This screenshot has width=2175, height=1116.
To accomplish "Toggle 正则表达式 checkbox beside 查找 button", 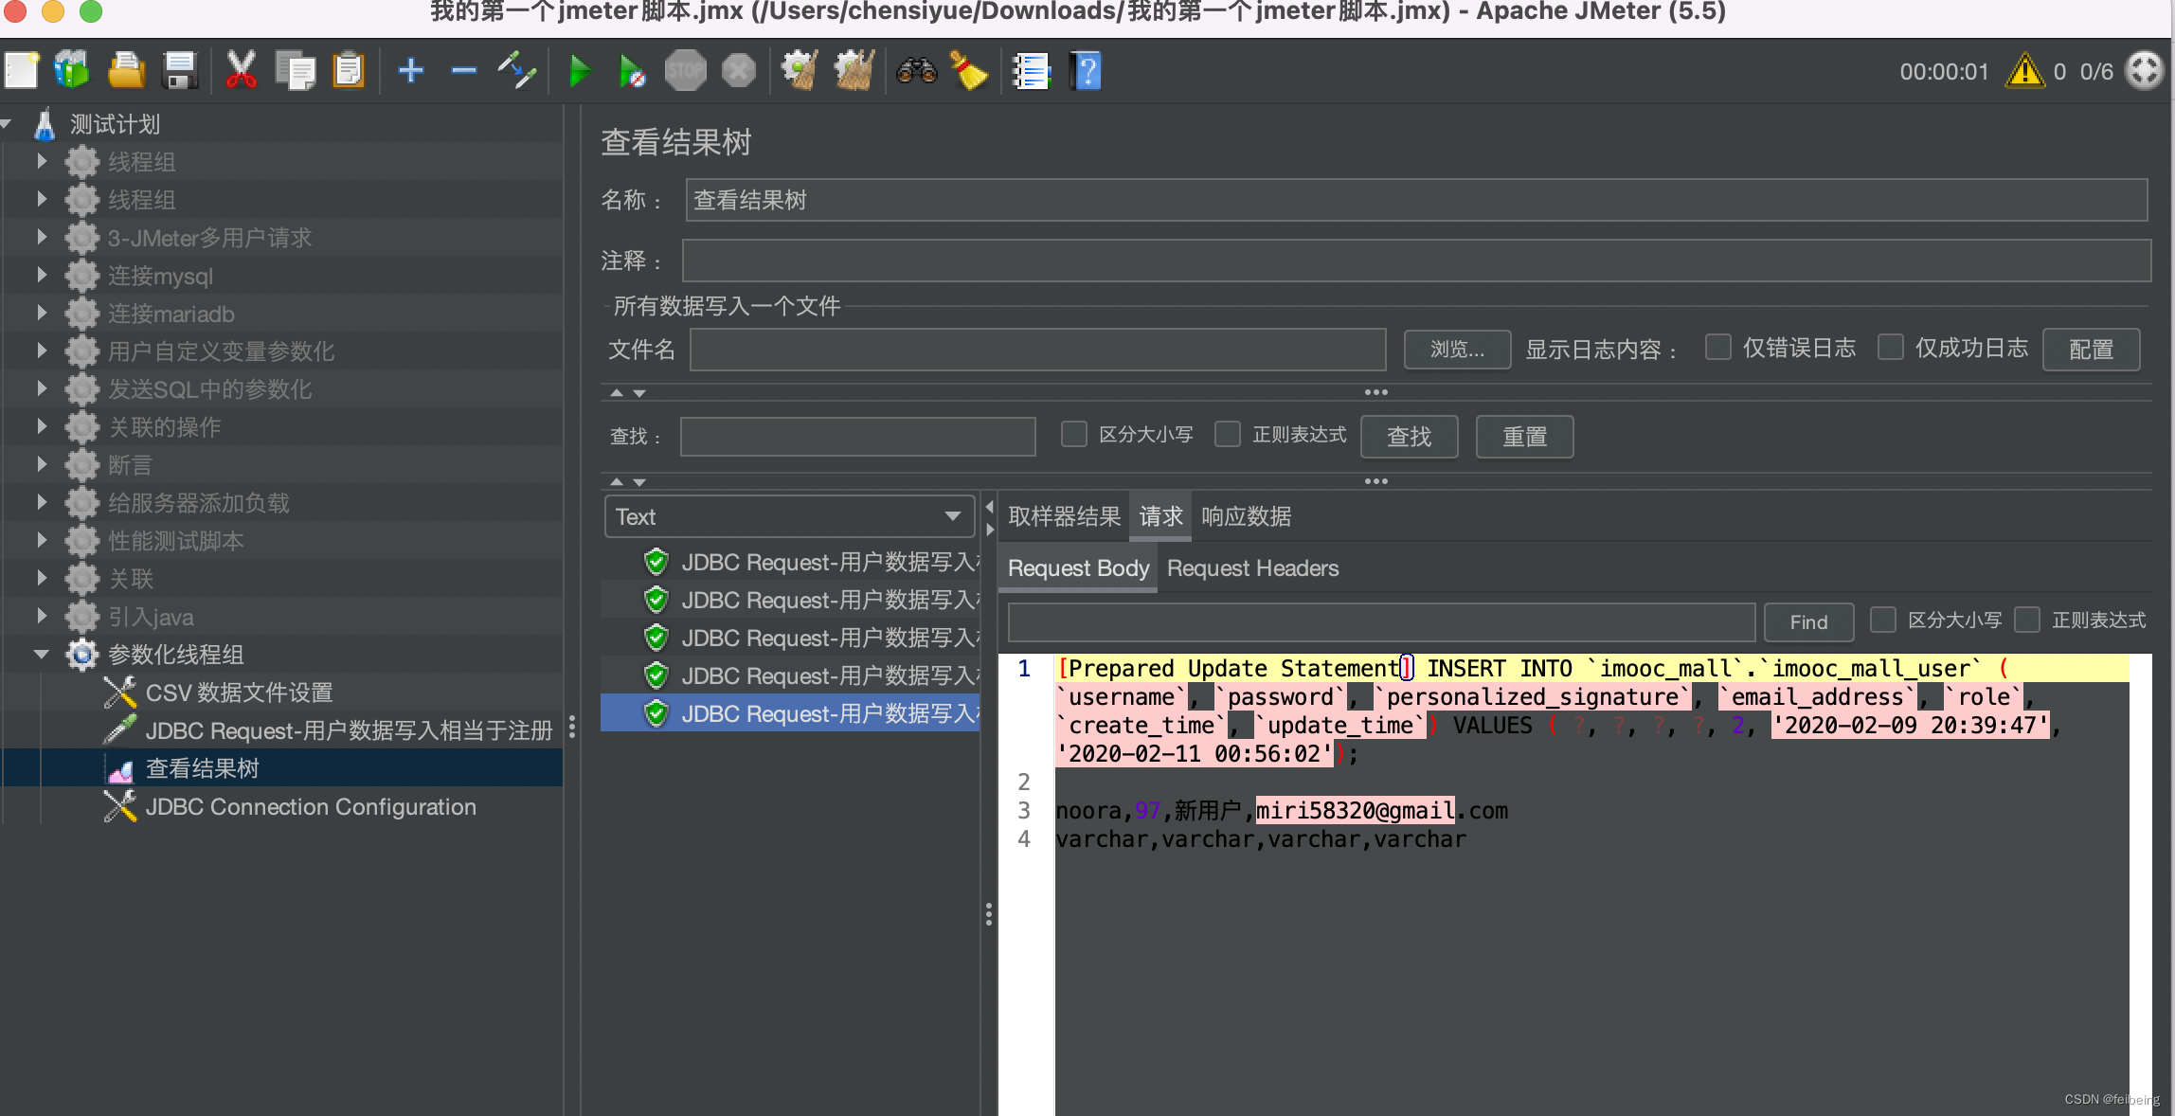I will click(1228, 434).
